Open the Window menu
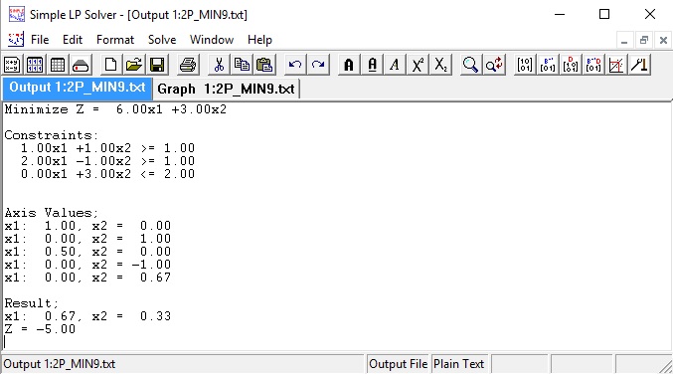 (x=212, y=40)
